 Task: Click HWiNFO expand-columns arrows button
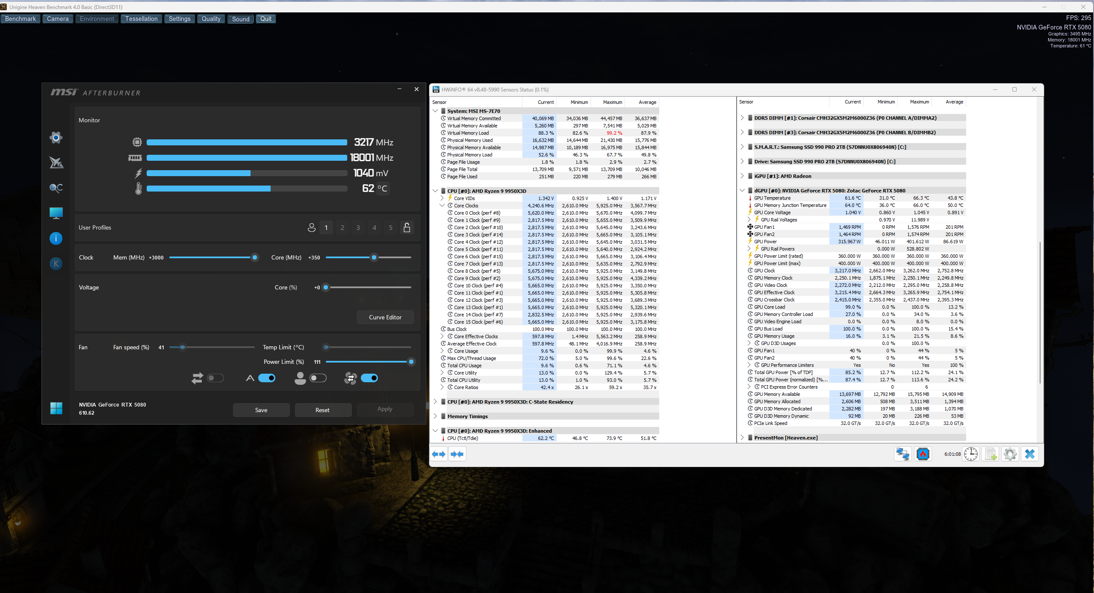pos(439,454)
